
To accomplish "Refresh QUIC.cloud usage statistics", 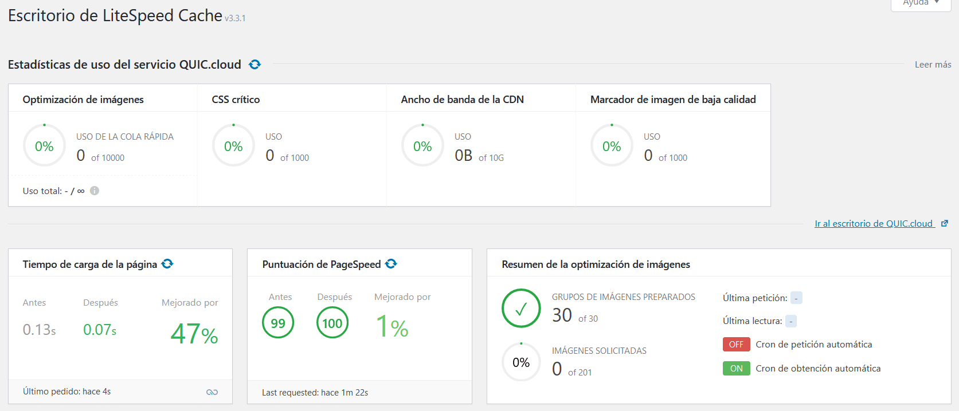I will [x=255, y=65].
